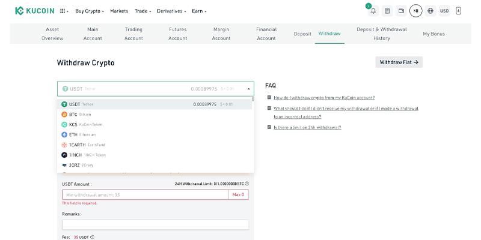Open FAQ about not receiving my withdrawal
The image size is (481, 240).
[346, 112]
